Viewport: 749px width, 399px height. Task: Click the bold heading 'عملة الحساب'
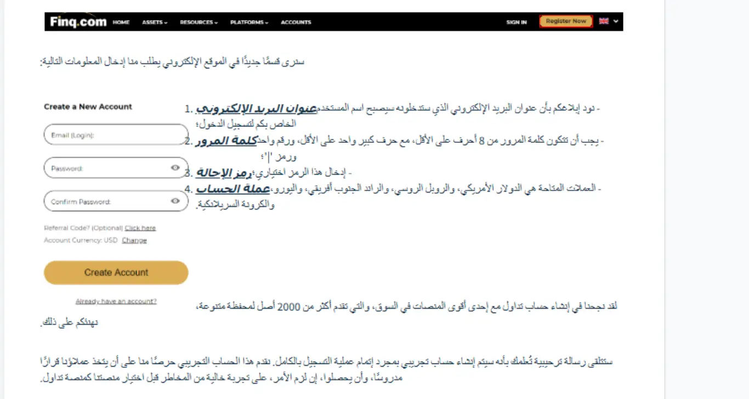233,189
